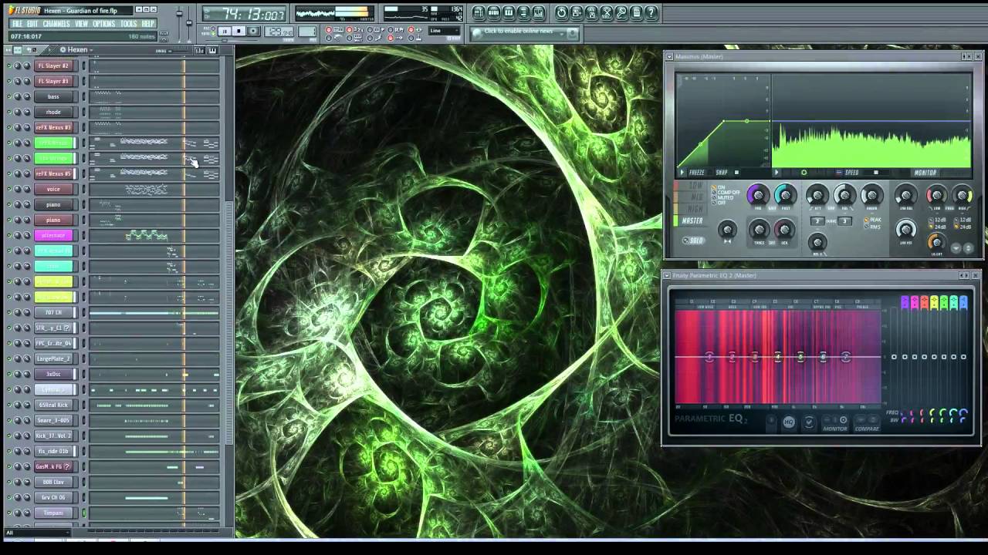The width and height of the screenshot is (988, 555).
Task: Open the Line snap dropdown
Action: point(445,30)
